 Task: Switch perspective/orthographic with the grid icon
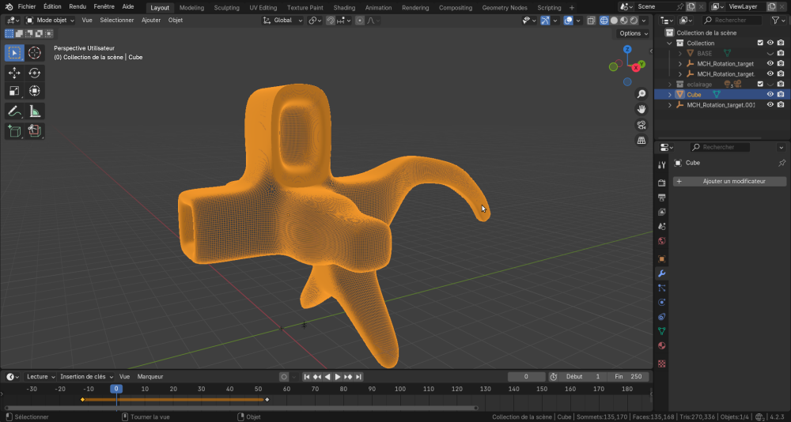[642, 140]
